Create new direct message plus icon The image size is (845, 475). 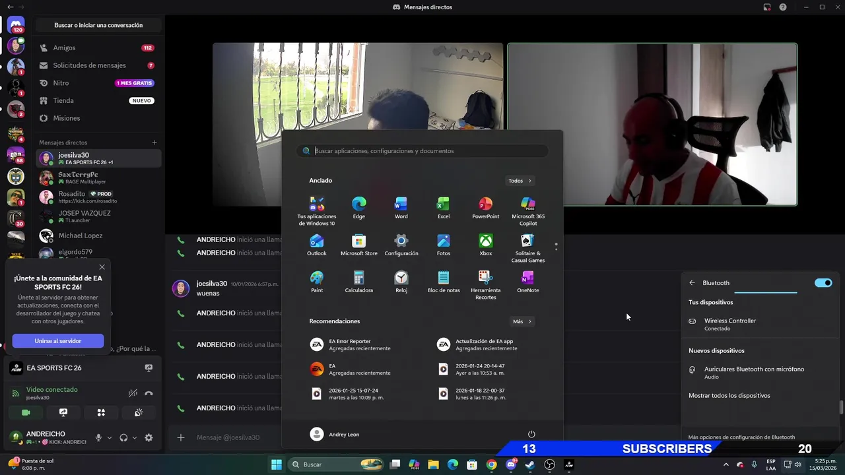click(154, 142)
